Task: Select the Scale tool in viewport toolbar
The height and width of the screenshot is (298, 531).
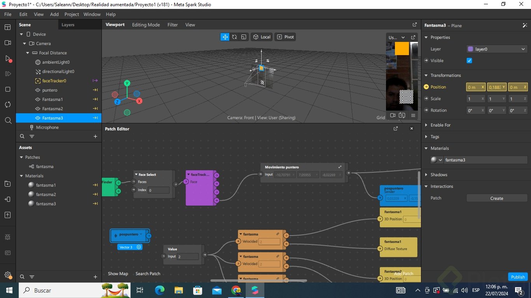Action: (x=244, y=37)
